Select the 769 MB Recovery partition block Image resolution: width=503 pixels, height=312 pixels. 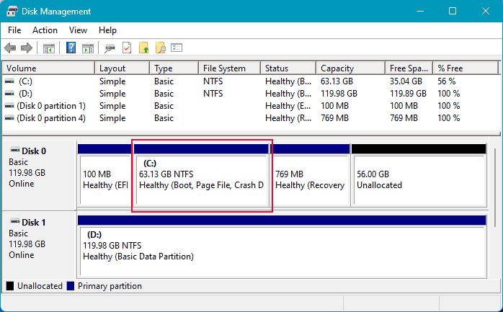(x=310, y=179)
